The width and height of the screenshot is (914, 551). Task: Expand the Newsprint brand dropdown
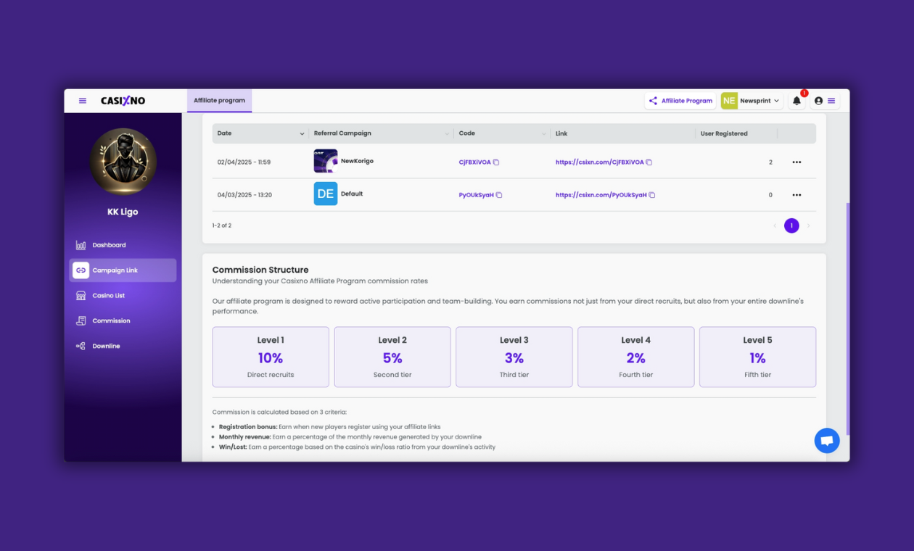pyautogui.click(x=776, y=101)
